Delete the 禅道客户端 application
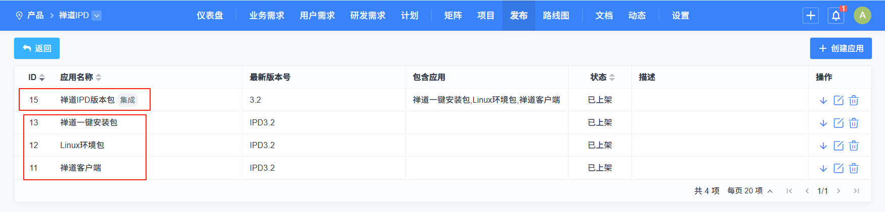Screen dimensions: 885x212 coord(854,168)
